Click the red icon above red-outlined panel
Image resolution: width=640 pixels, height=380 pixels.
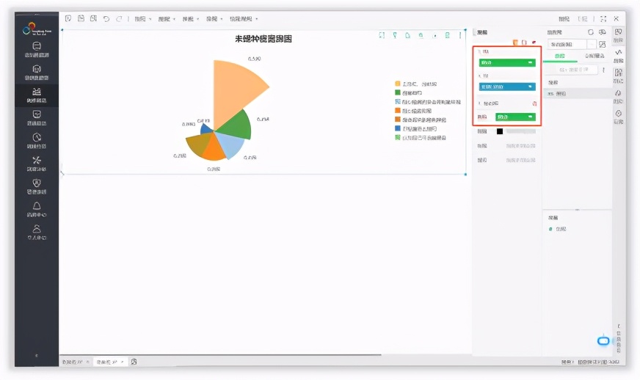(534, 42)
